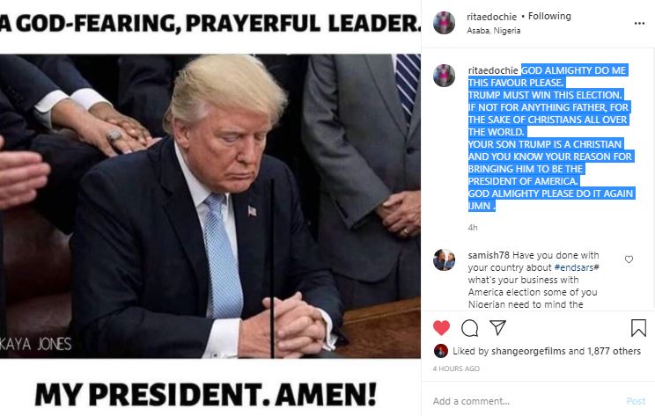Open ritaedochie username in the caption
The height and width of the screenshot is (416, 655).
[x=493, y=70]
